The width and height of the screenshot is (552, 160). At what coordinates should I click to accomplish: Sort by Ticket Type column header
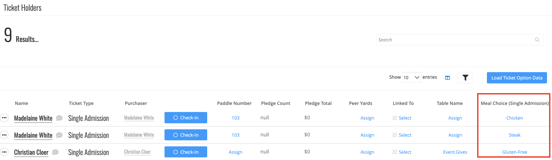(81, 103)
